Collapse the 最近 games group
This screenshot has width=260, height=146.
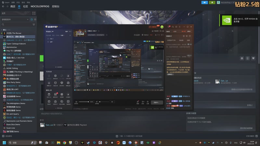2,30
